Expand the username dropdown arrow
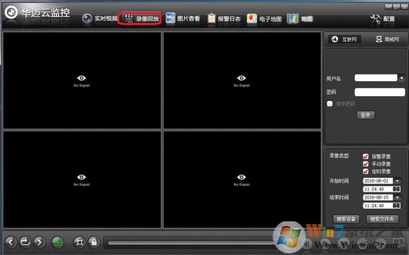 coord(401,78)
